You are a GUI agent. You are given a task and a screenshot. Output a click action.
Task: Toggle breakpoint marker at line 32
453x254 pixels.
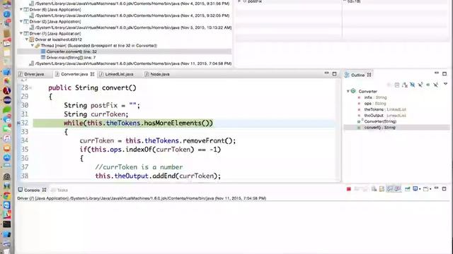(x=19, y=123)
